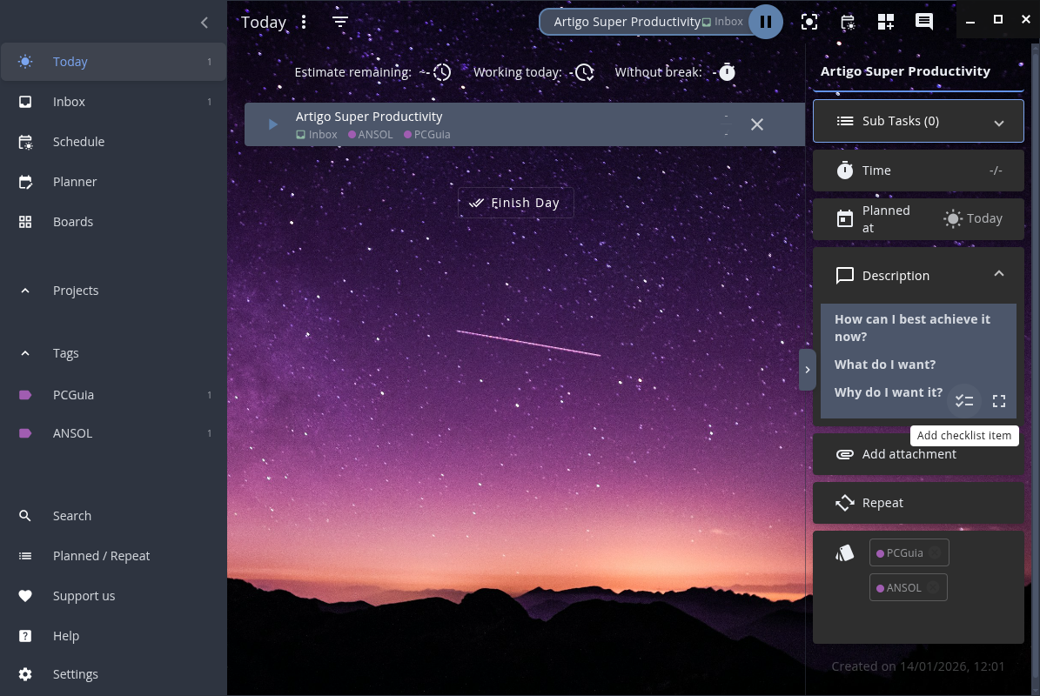This screenshot has height=696, width=1040.
Task: Open focus mode from the toolbar
Action: pos(809,23)
